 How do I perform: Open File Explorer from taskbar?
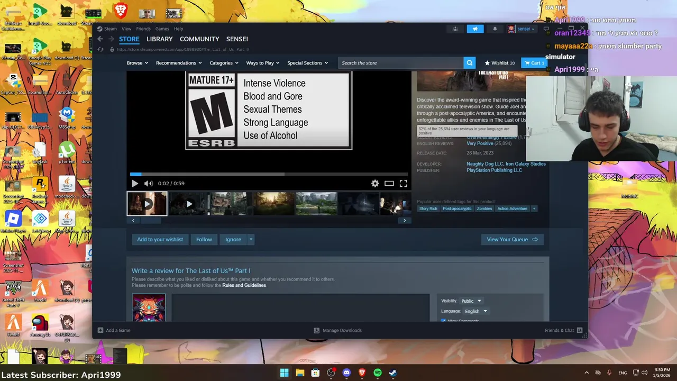299,373
